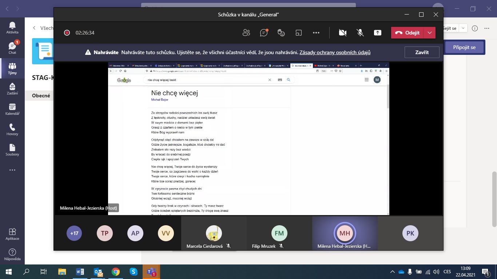Open the meeting conversation chat
Image resolution: width=497 pixels, height=279 pixels.
(264, 33)
